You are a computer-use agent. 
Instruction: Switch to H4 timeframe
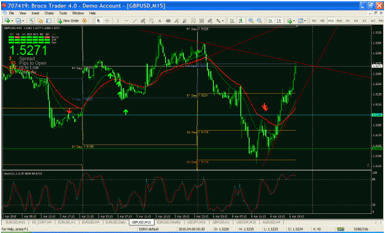356,21
